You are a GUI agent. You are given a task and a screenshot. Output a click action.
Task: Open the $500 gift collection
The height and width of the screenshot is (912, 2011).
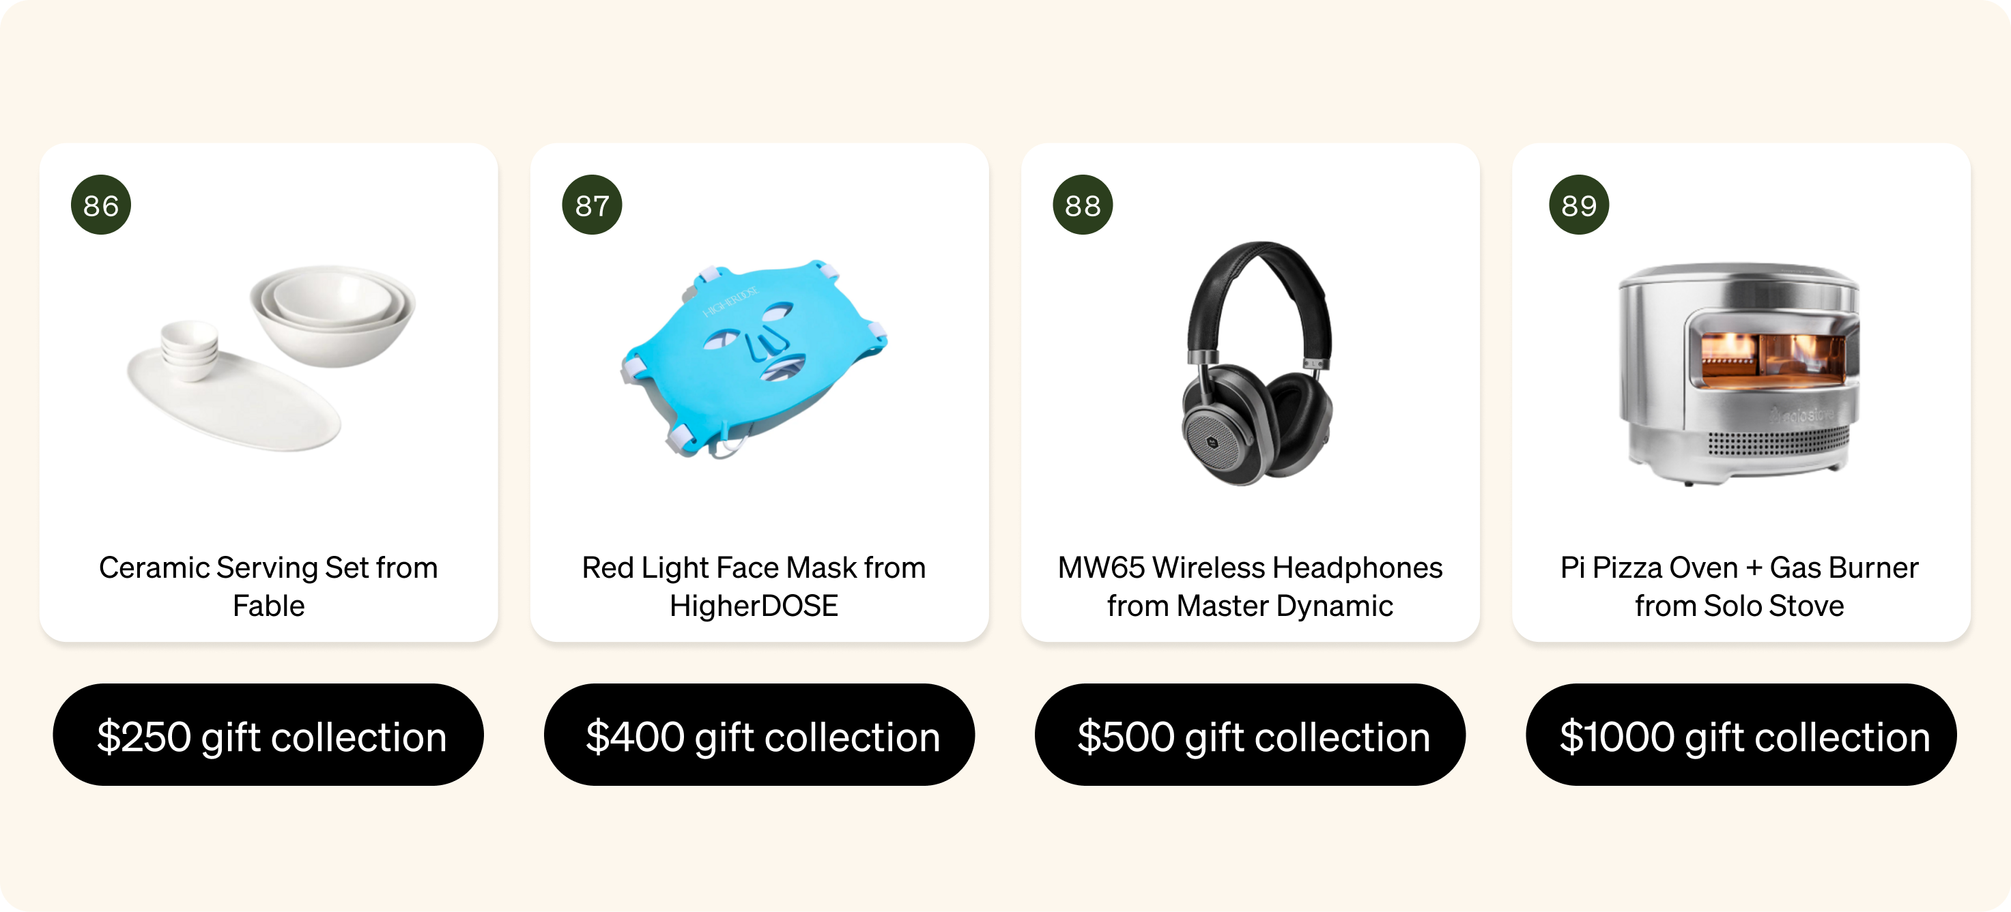1250,735
